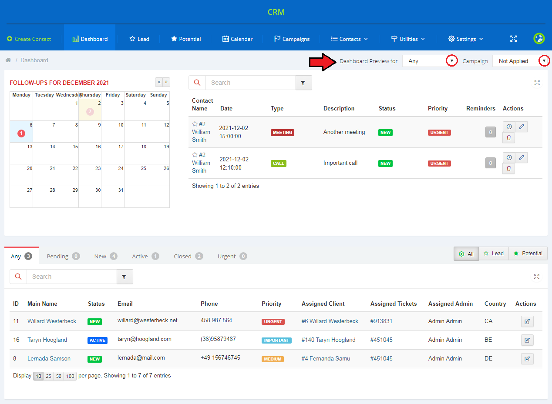552x404 pixels.
Task: Reschedule Another meeting via clock icon
Action: point(509,127)
